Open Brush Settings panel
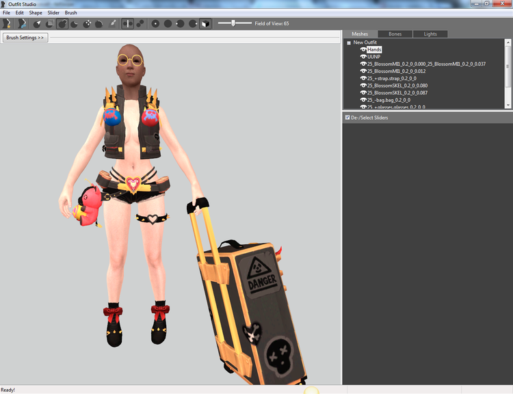The width and height of the screenshot is (513, 394). point(25,38)
